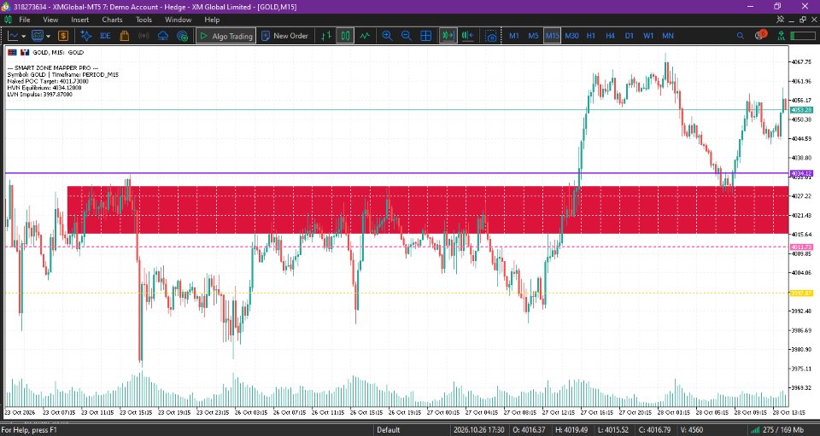Click the purple 4034.12 HVN price label

pyautogui.click(x=800, y=173)
